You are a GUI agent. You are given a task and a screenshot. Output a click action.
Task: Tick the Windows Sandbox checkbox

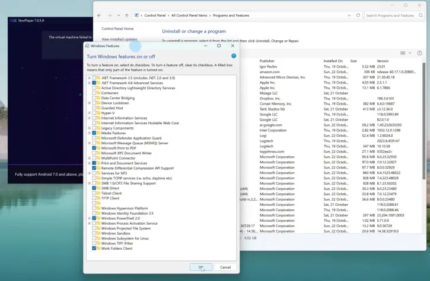coord(94,233)
